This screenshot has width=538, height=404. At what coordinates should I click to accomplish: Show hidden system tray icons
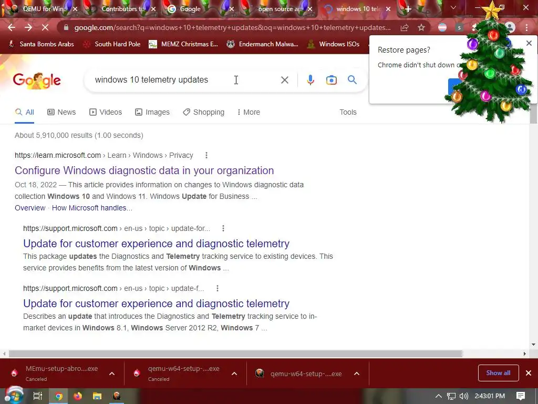[x=439, y=396]
